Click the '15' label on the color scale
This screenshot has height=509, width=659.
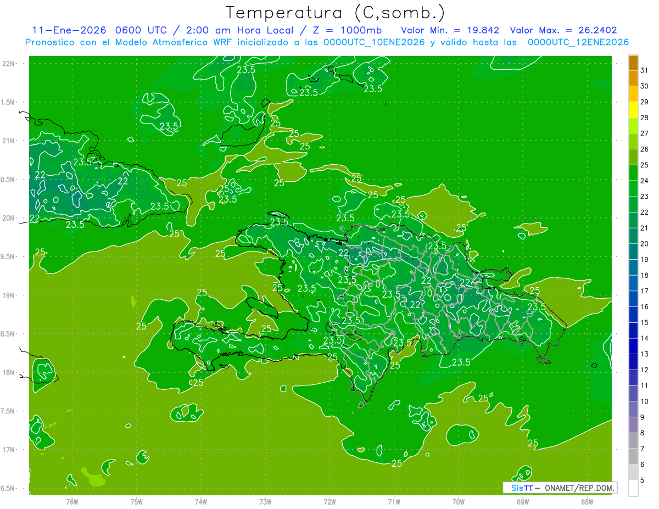click(x=644, y=323)
